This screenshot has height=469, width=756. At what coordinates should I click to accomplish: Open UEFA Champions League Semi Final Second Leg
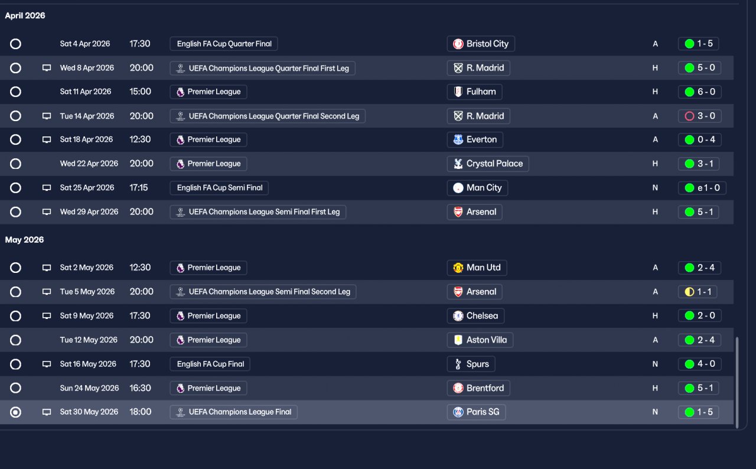[x=263, y=292]
